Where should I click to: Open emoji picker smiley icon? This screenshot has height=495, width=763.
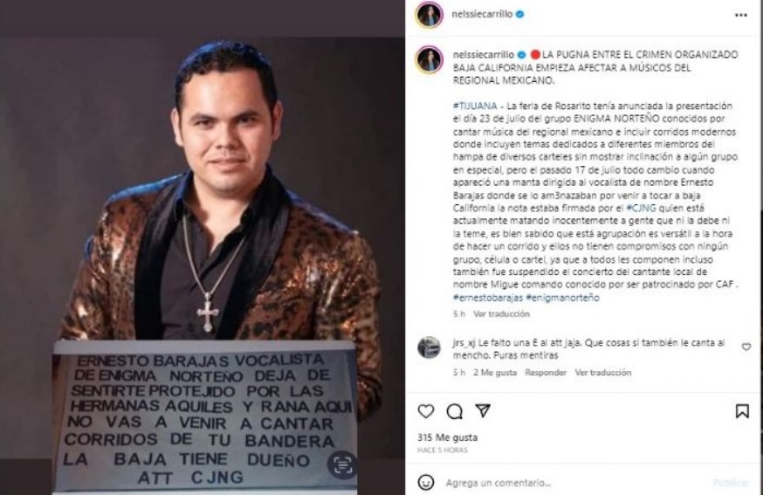(426, 483)
